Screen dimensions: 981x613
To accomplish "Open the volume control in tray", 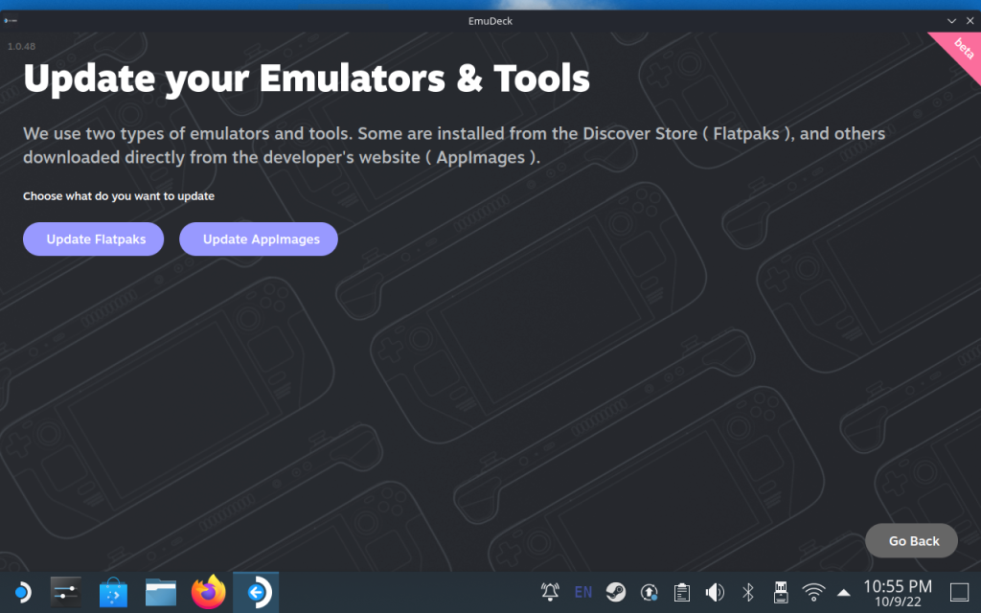I will pos(715,592).
